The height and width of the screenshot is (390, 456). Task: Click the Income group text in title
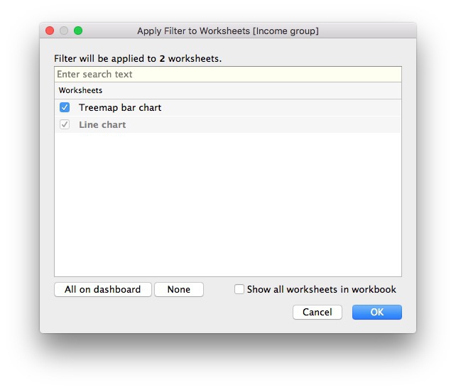(x=286, y=31)
